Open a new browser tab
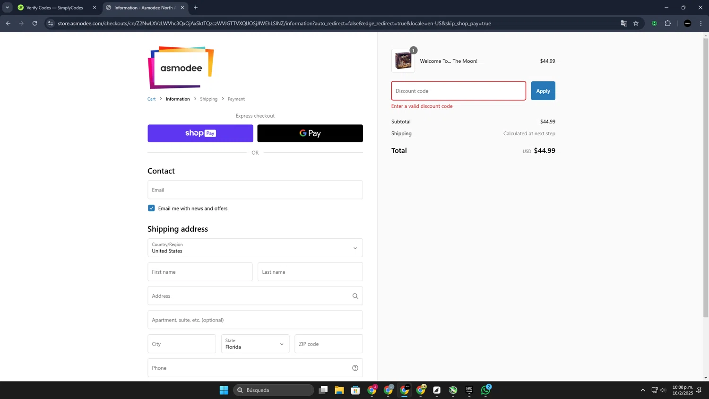The width and height of the screenshot is (709, 399). click(196, 8)
